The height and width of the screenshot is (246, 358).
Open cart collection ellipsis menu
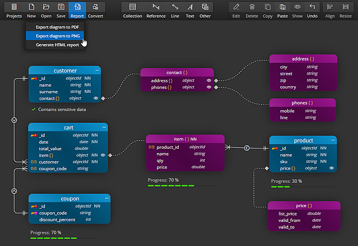[104, 127]
